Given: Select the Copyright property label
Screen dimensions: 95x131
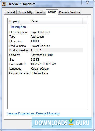Looking at the screenshot, I should click(15, 55).
